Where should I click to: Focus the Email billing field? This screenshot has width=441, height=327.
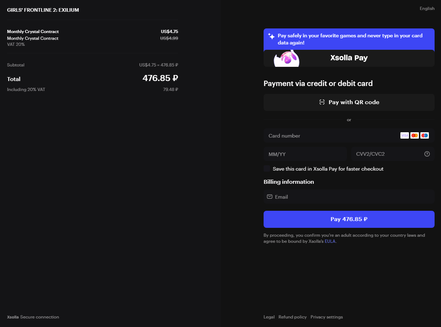tap(349, 197)
